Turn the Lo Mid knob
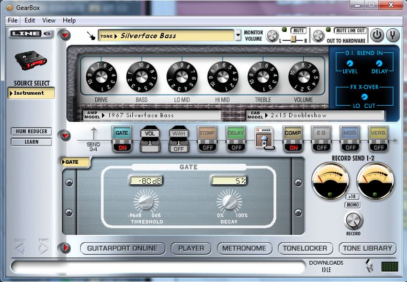The height and width of the screenshot is (282, 407). point(182,77)
